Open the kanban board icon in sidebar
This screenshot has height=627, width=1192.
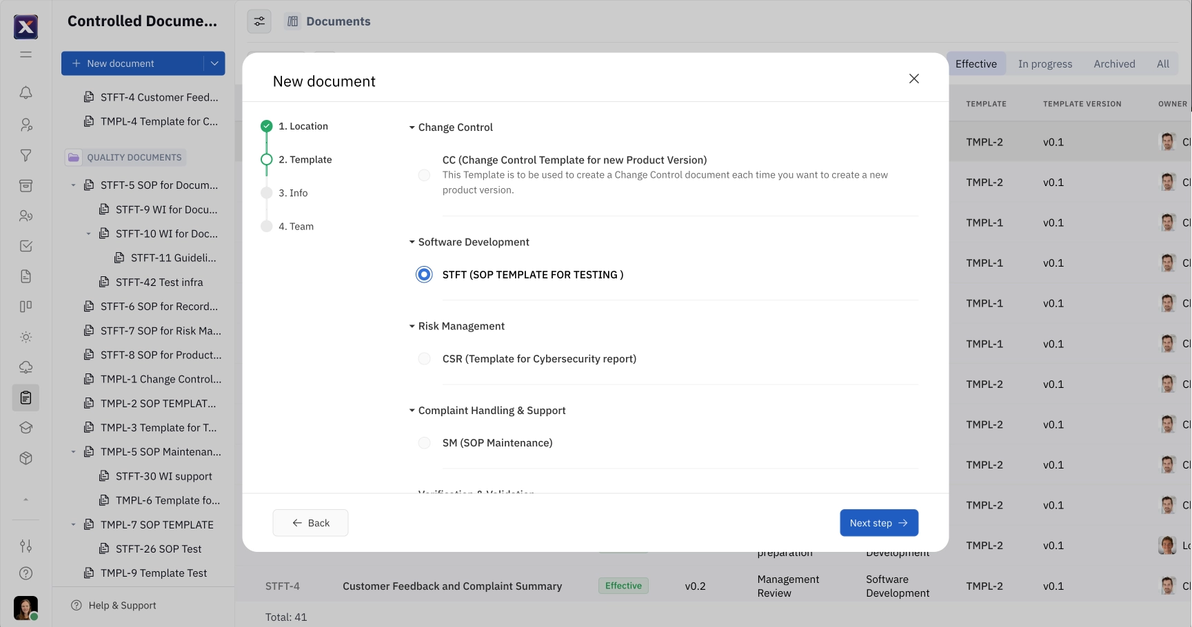click(x=26, y=306)
